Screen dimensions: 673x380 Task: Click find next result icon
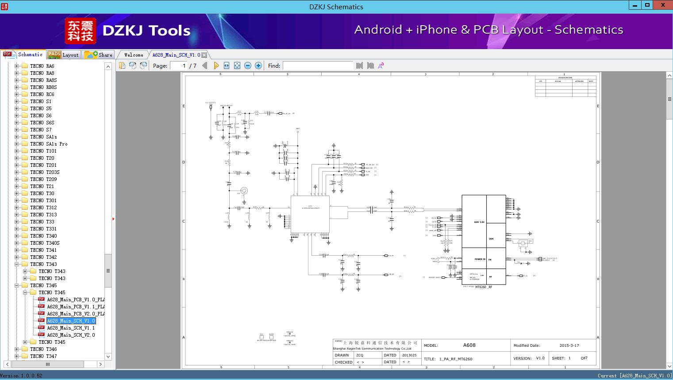[x=370, y=65]
